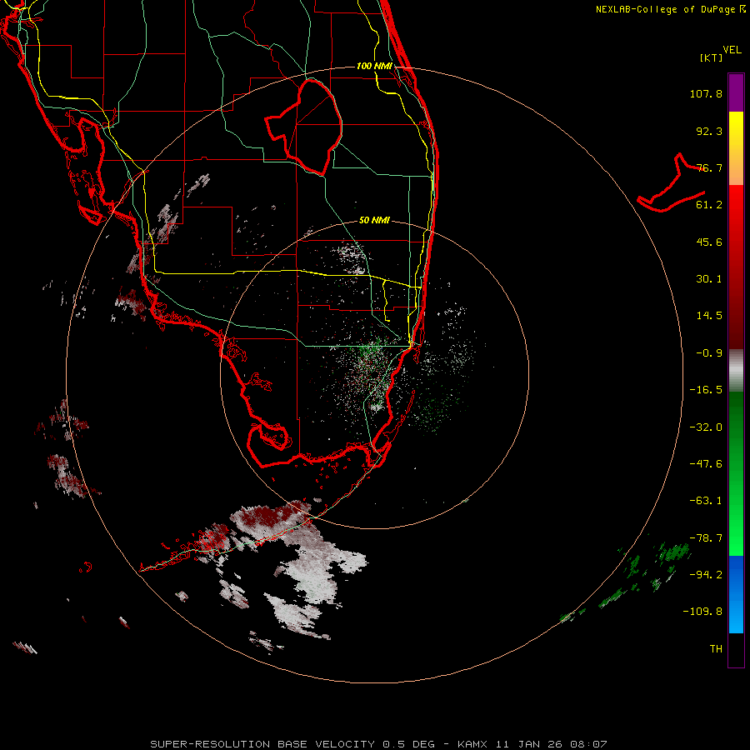
Task: Pick the black TH segment of the colorbar
Action: pos(736,650)
